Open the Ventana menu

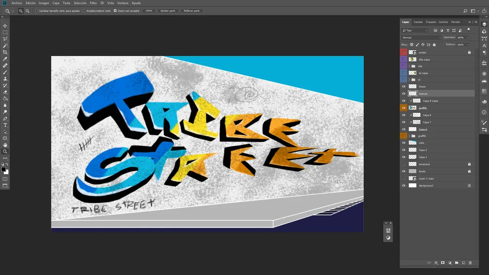[123, 3]
